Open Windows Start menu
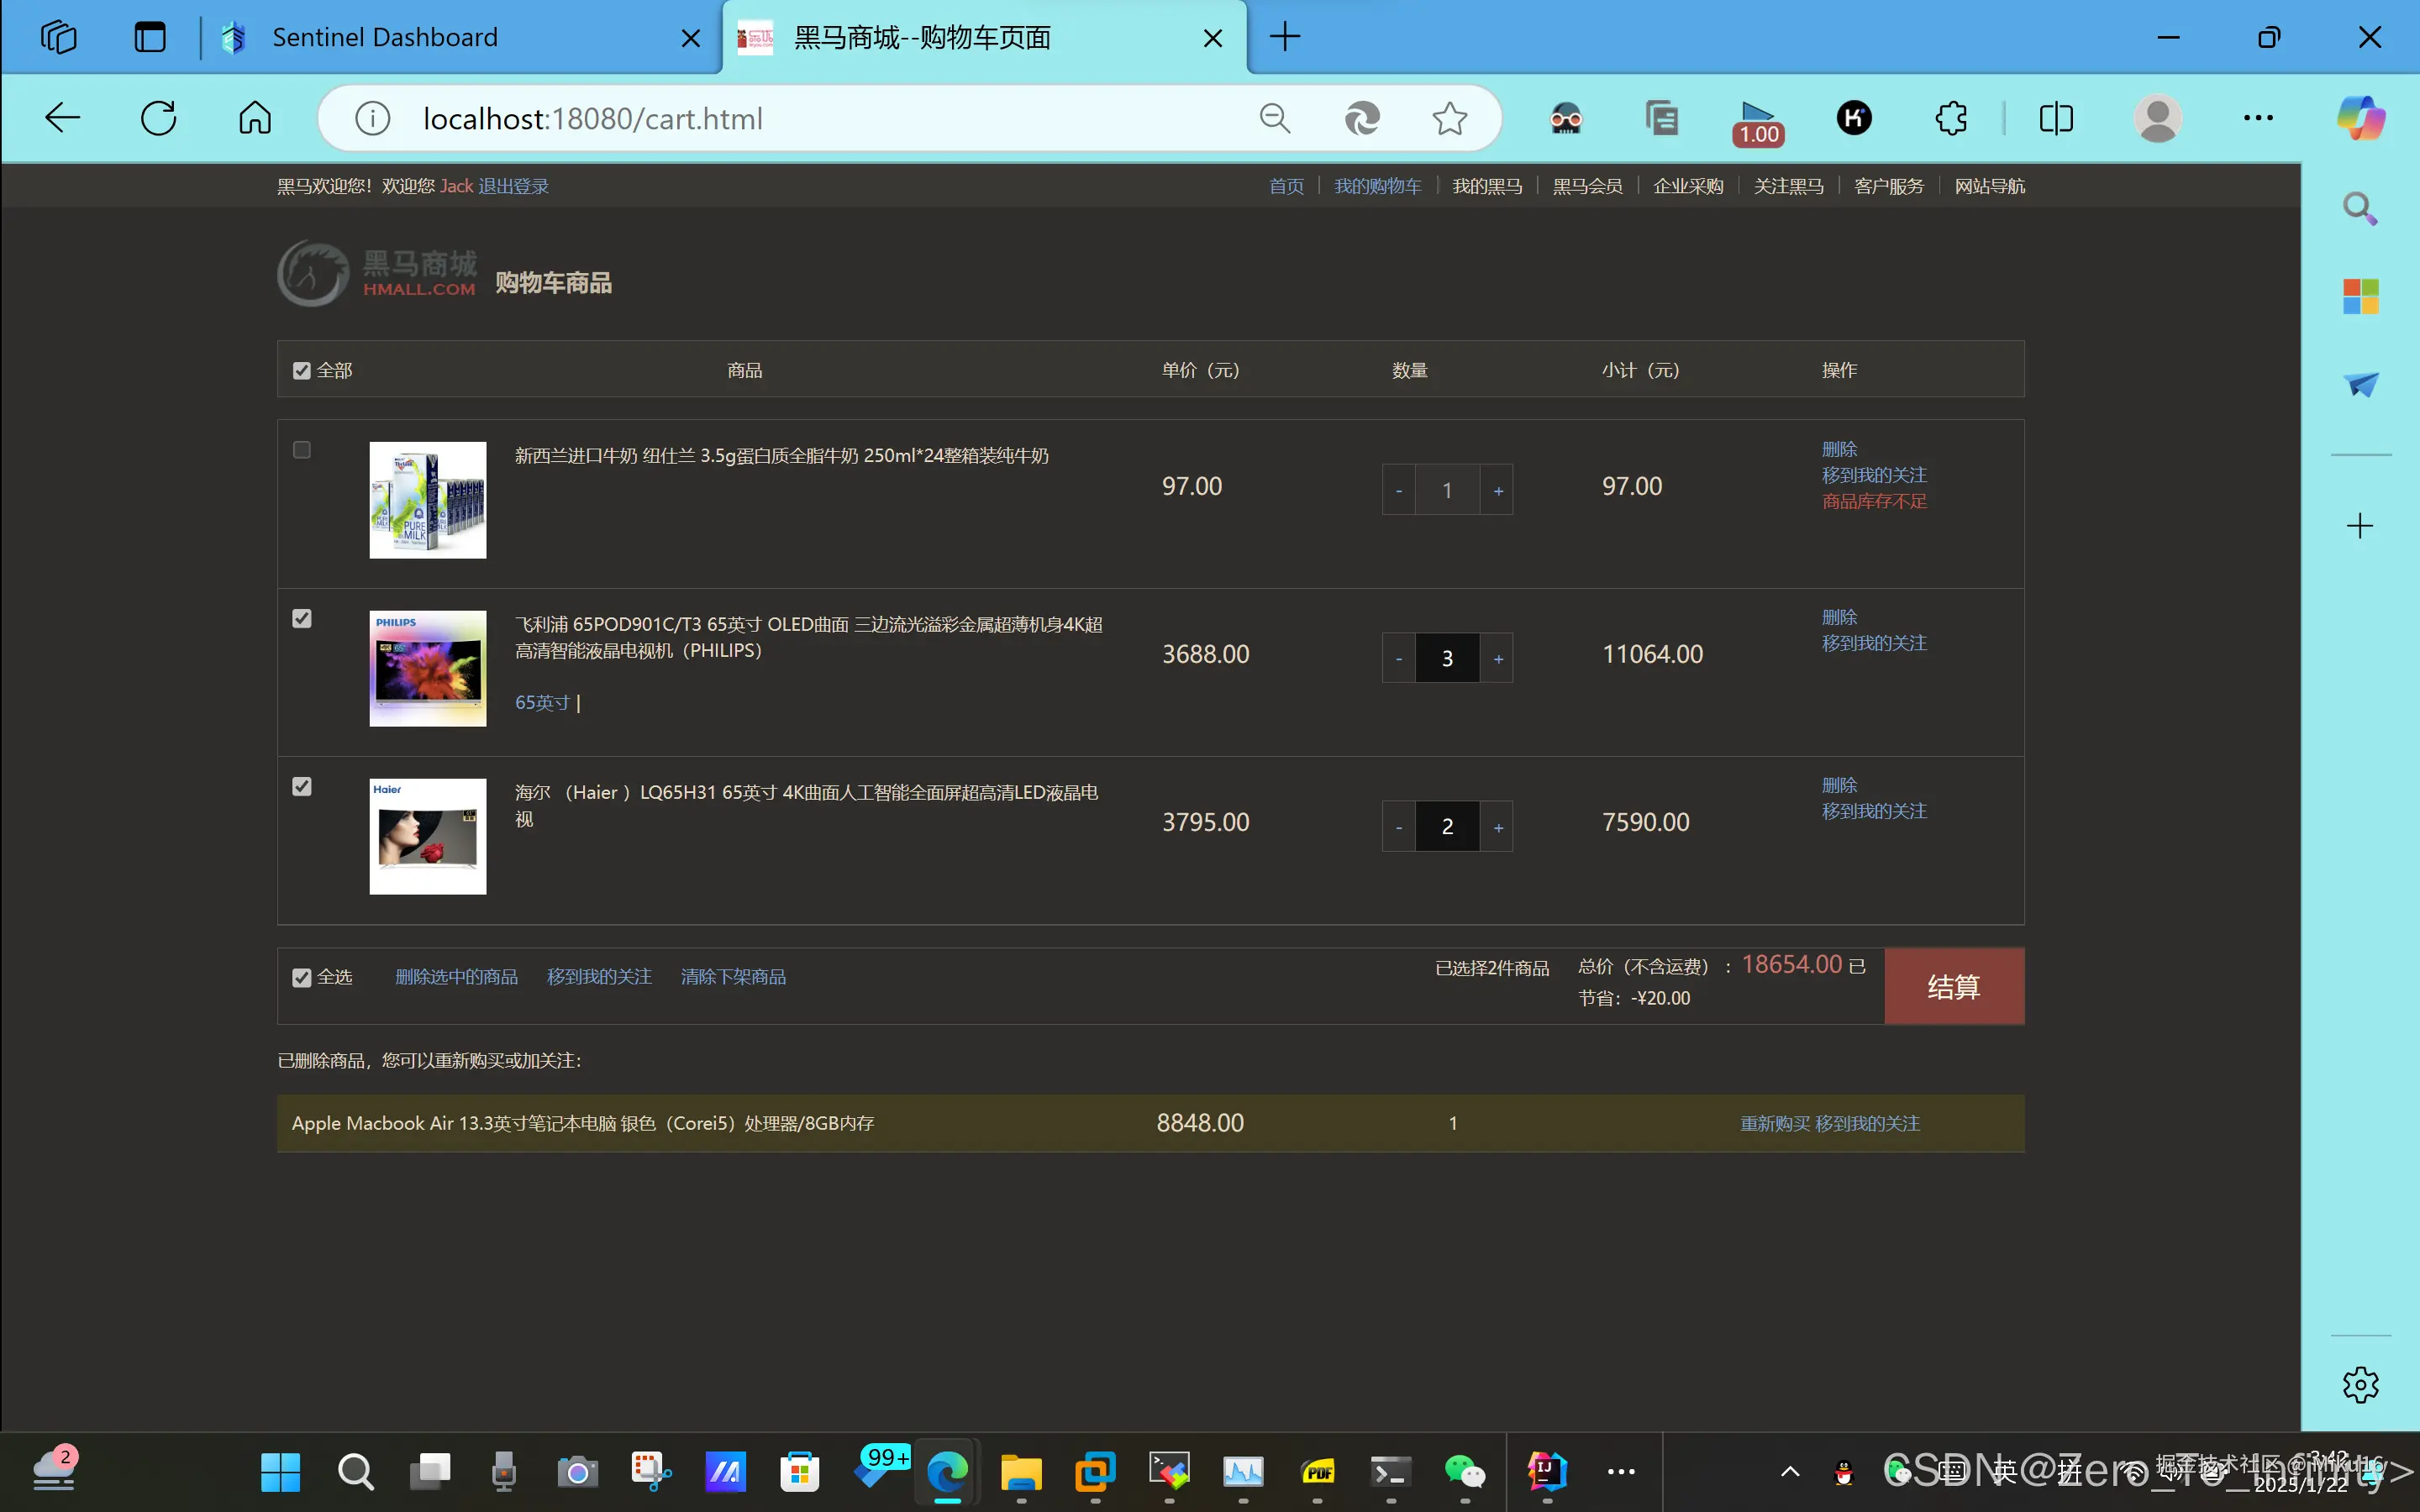2420x1512 pixels. 280,1472
